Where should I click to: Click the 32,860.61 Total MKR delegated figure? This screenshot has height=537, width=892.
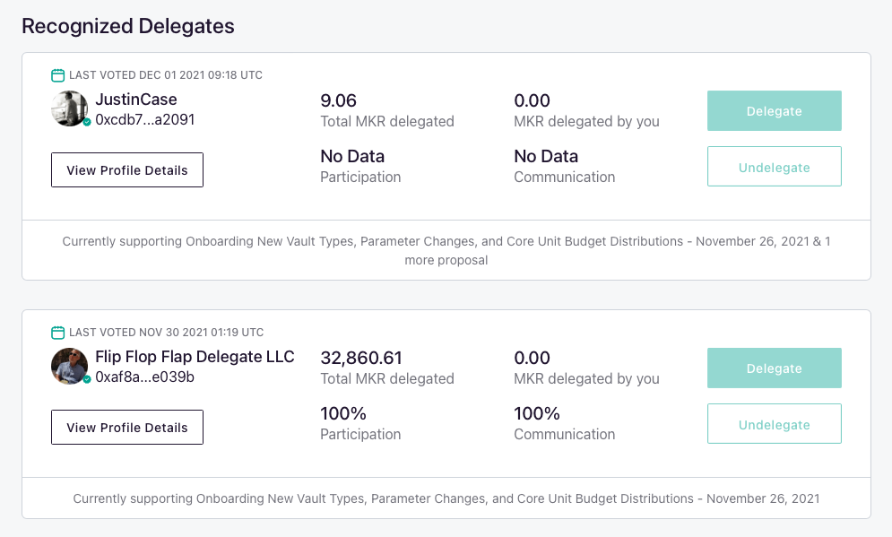point(361,358)
